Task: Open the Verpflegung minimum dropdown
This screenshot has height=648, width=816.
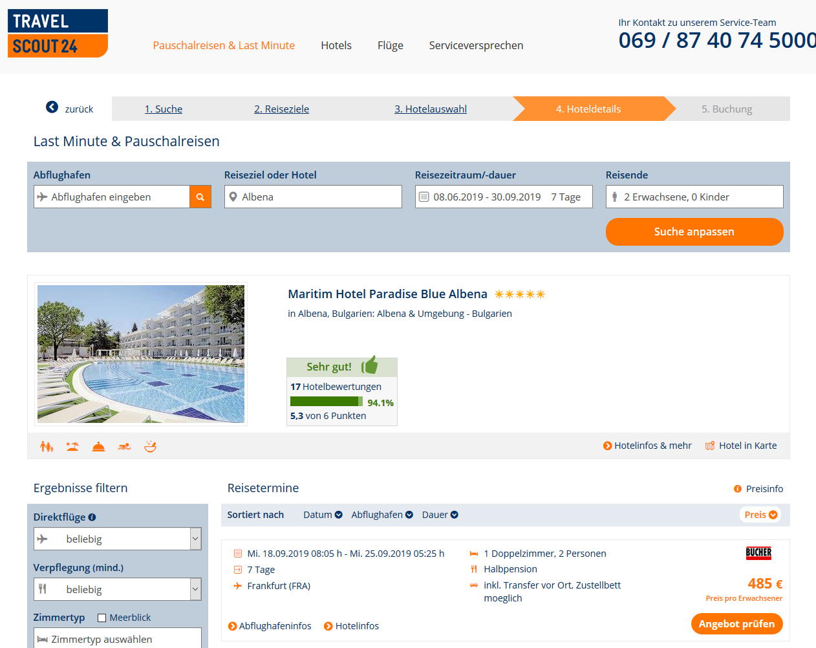Action: click(x=118, y=589)
